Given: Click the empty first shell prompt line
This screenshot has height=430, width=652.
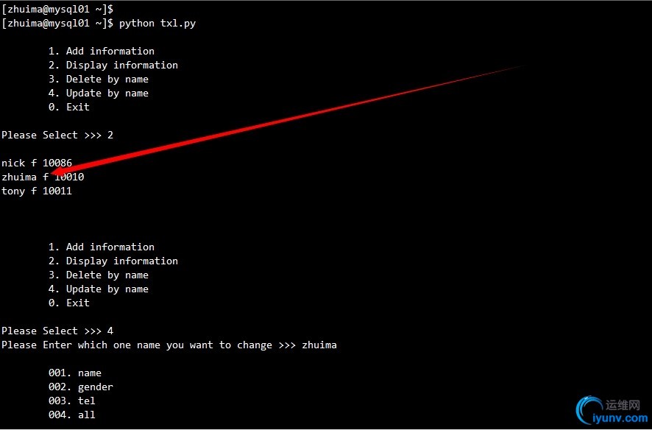Looking at the screenshot, I should click(57, 9).
